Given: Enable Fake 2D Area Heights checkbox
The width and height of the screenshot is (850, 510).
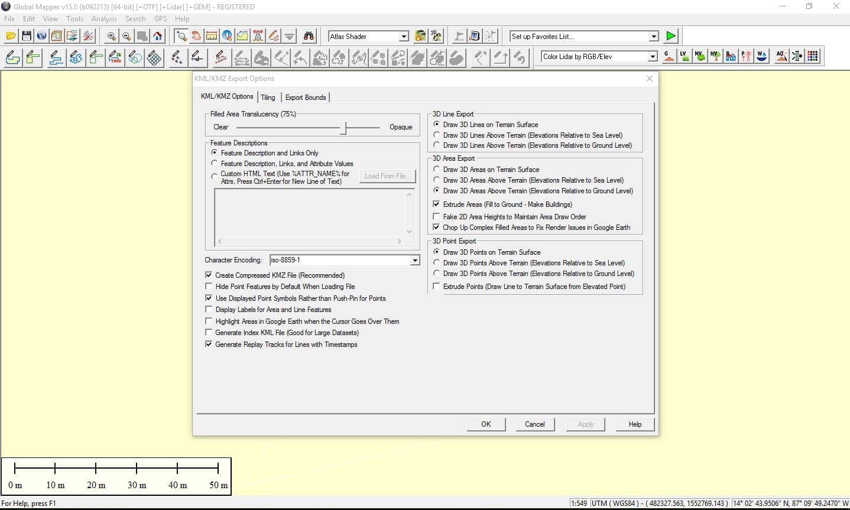Looking at the screenshot, I should click(510, 217).
